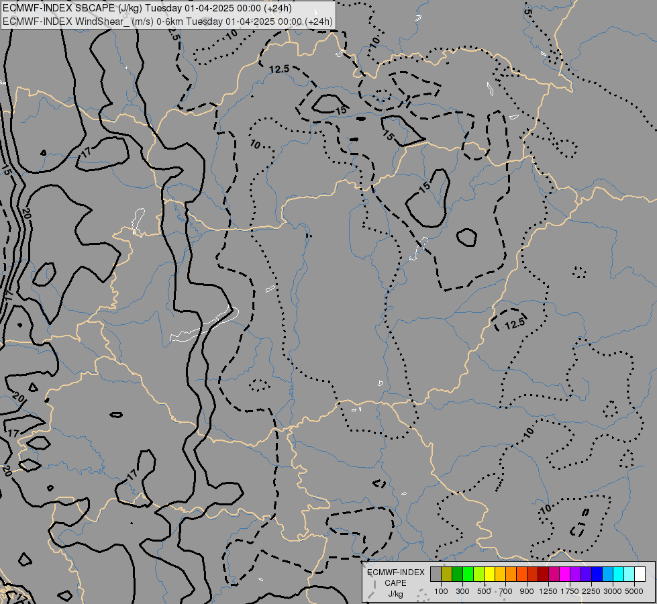This screenshot has width=657, height=604.
Task: Click the 100 value under the legend
Action: [x=441, y=591]
